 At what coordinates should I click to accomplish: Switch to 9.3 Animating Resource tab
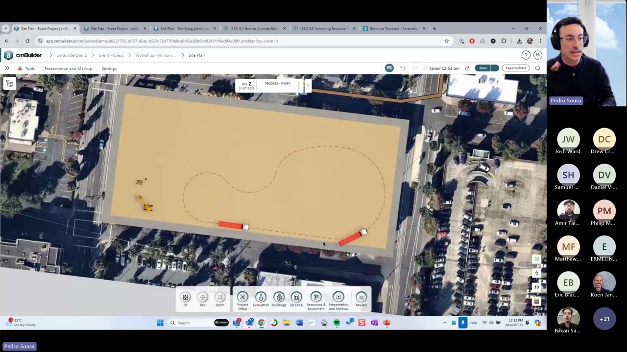(324, 28)
